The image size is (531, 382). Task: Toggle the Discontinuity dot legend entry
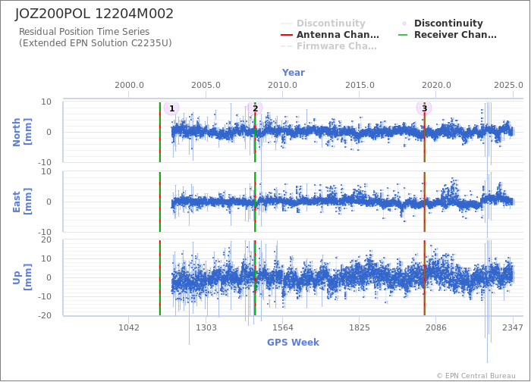[441, 23]
